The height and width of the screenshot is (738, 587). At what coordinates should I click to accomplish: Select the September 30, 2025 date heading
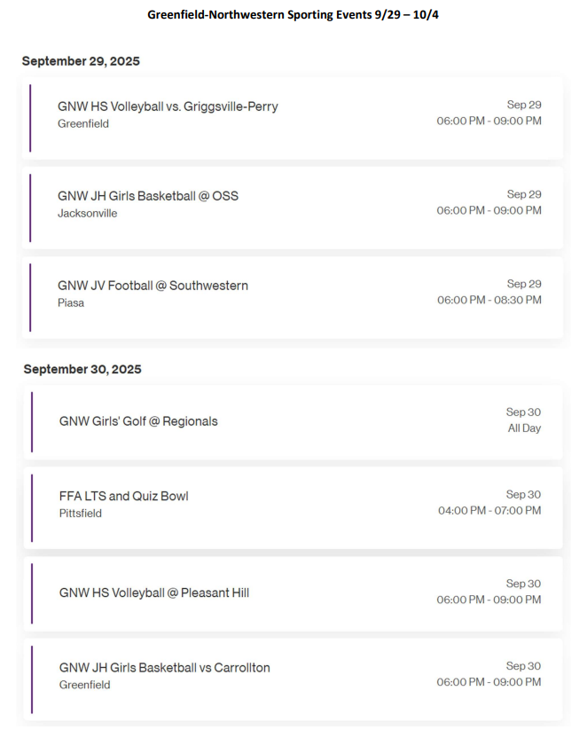click(82, 369)
